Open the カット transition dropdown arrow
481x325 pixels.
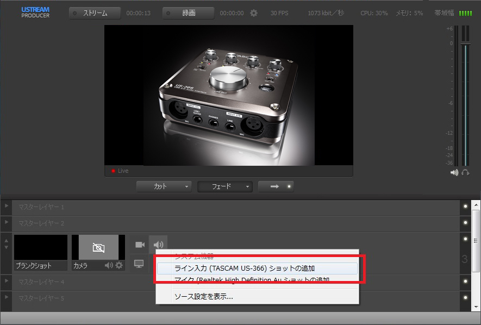[x=186, y=186]
